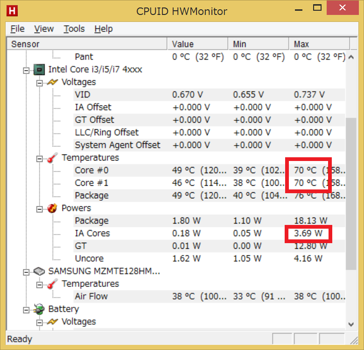This screenshot has height=350, width=364.
Task: Select the Package temperature row
Action: coord(210,196)
